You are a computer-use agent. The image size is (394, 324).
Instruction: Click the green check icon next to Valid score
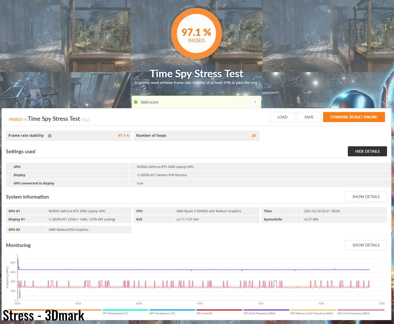click(x=136, y=102)
